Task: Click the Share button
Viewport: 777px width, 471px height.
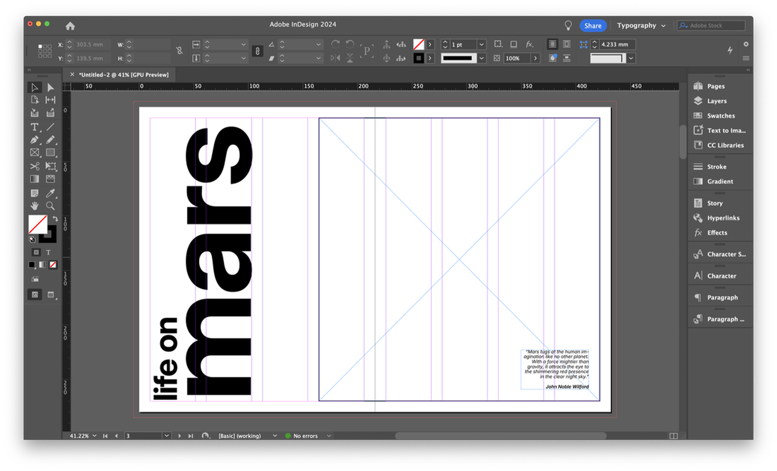Action: (593, 26)
